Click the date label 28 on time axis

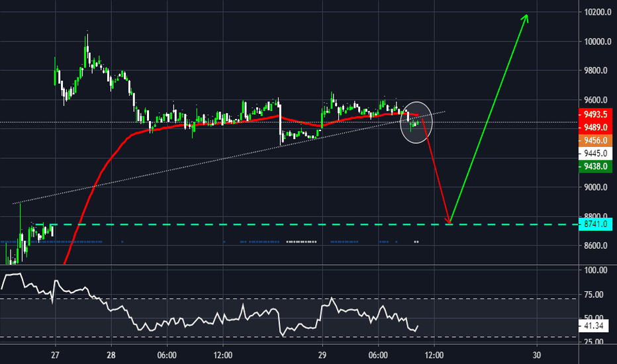click(x=111, y=355)
